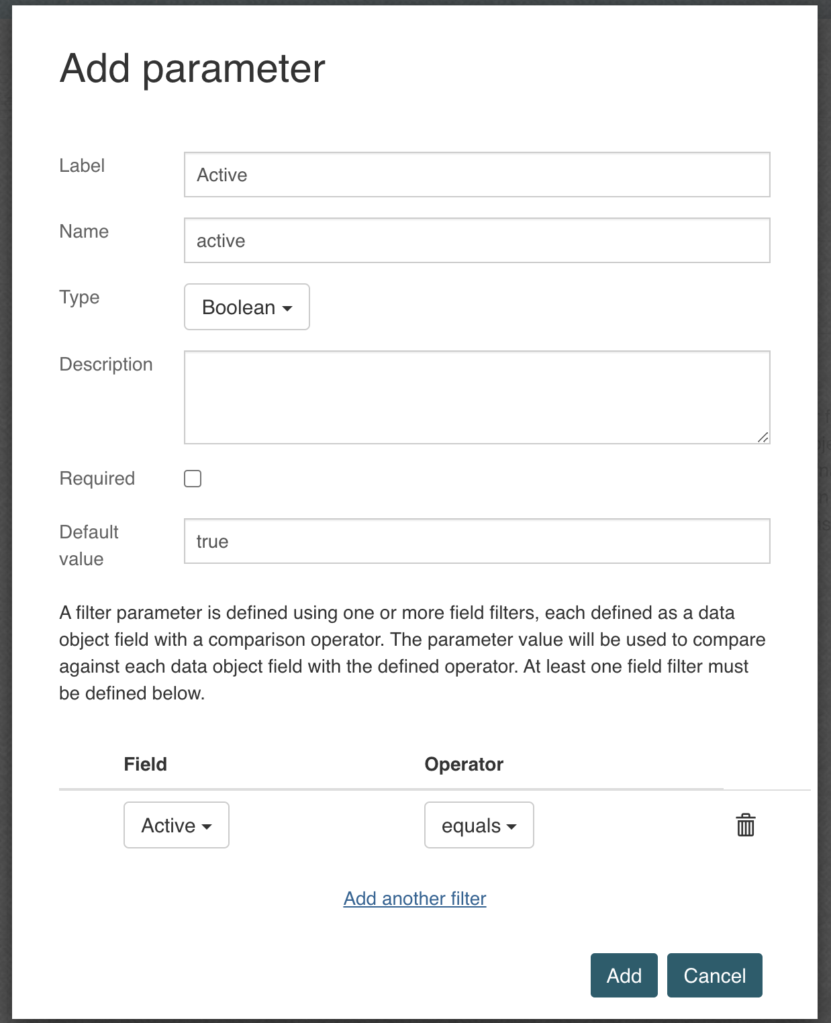Screen dimensions: 831x1023
Task: Click the trash icon to delete the filter row
Action: point(745,825)
